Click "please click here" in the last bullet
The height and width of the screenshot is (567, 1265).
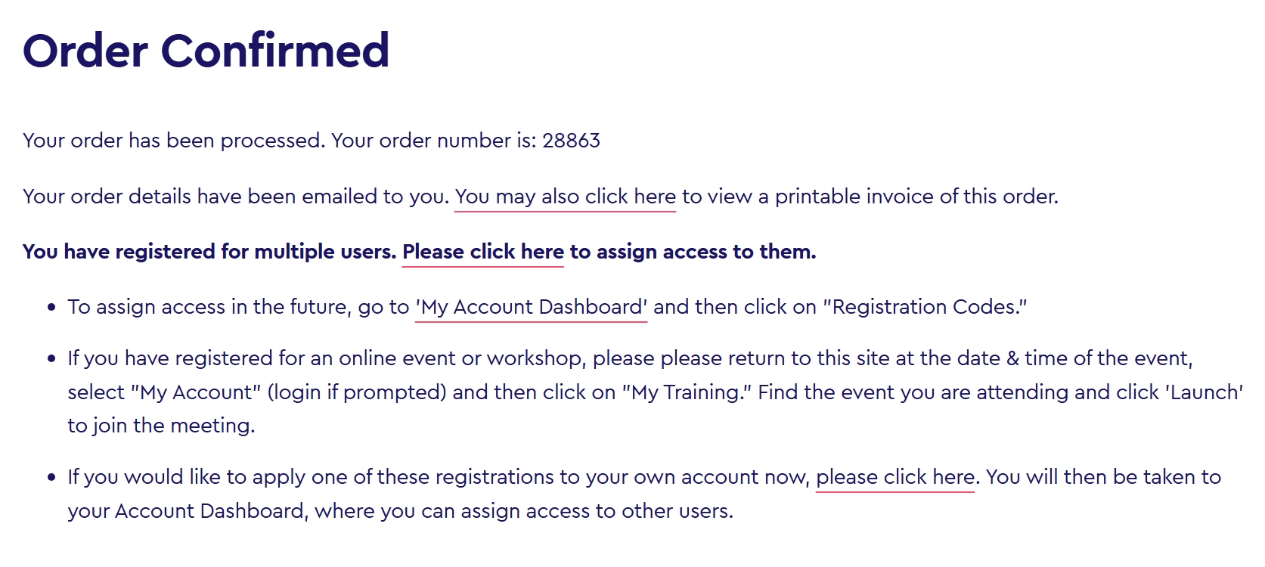(895, 477)
